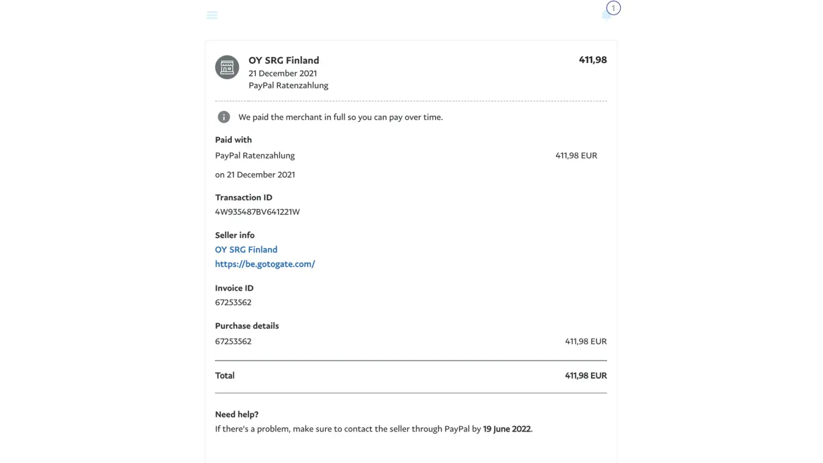
Task: Open the be.gotogate.com website link
Action: click(265, 264)
